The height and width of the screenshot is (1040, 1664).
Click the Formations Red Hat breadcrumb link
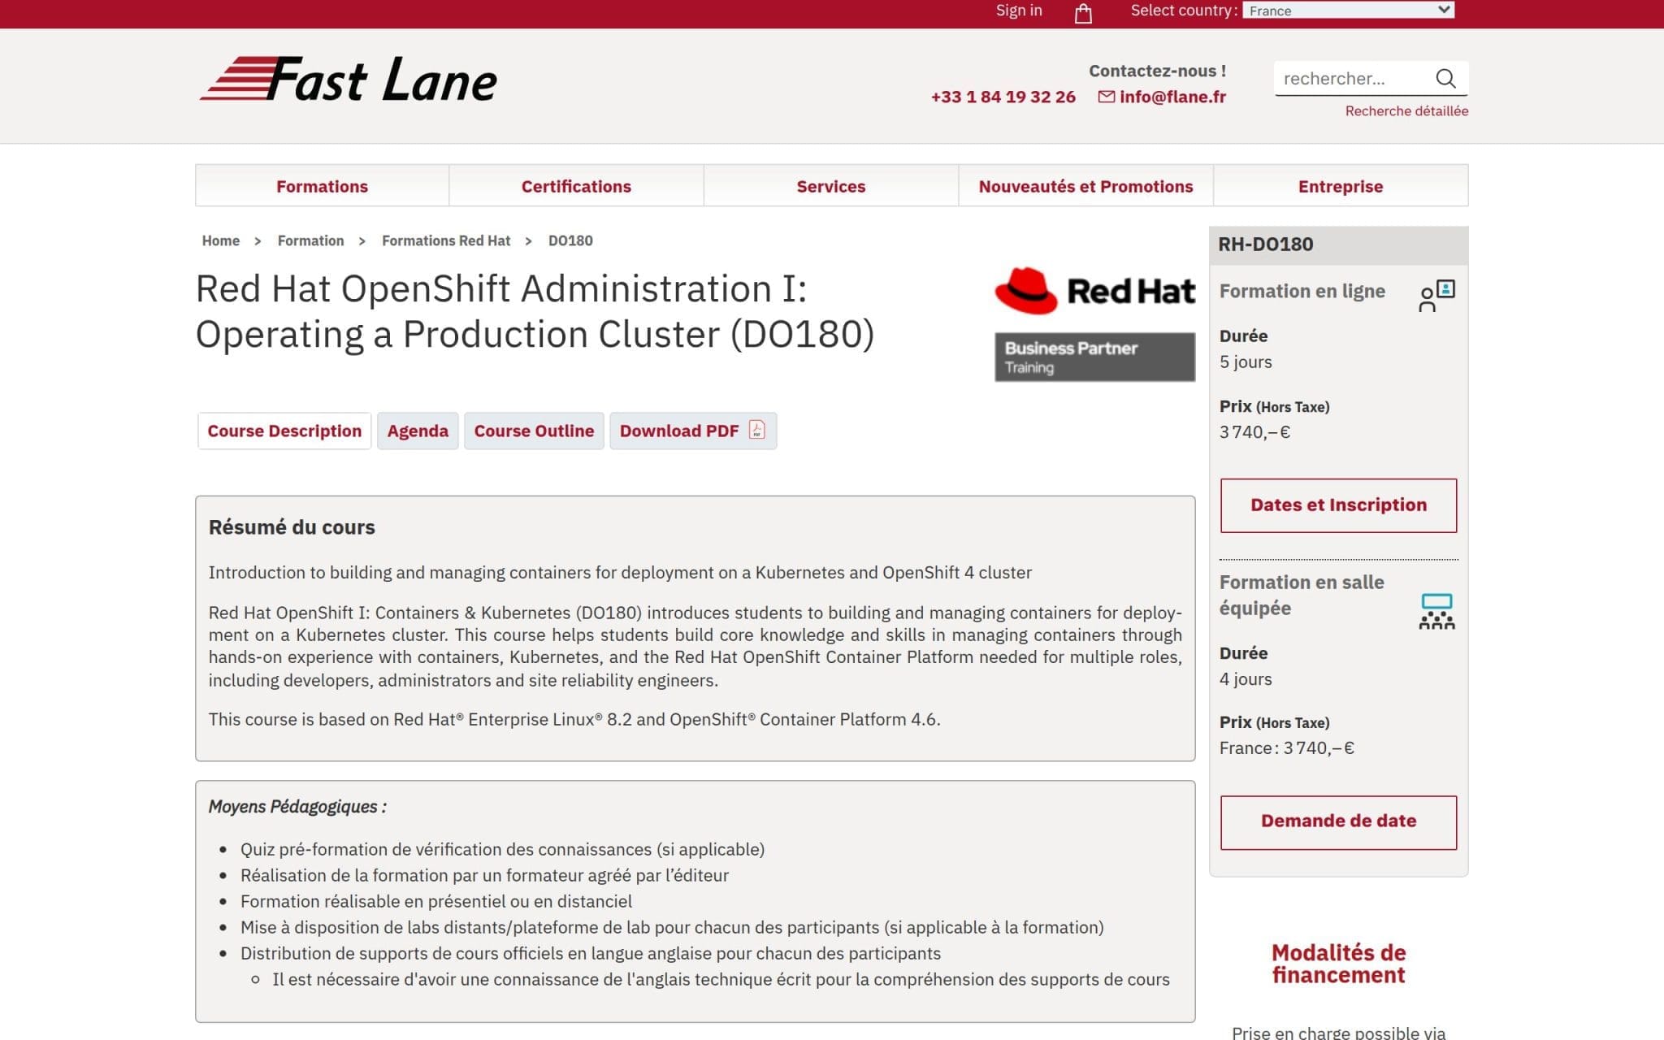(446, 240)
